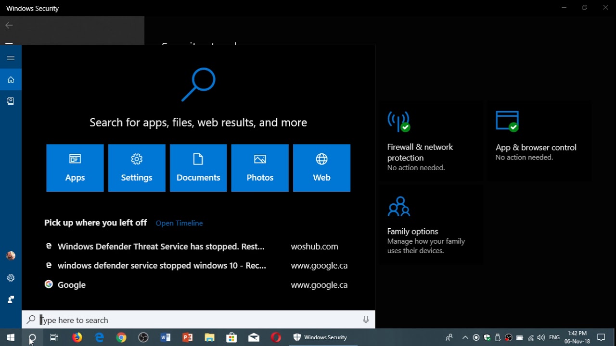Open OBS Studio from the taskbar
Viewport: 616px width, 346px height.
(x=143, y=337)
